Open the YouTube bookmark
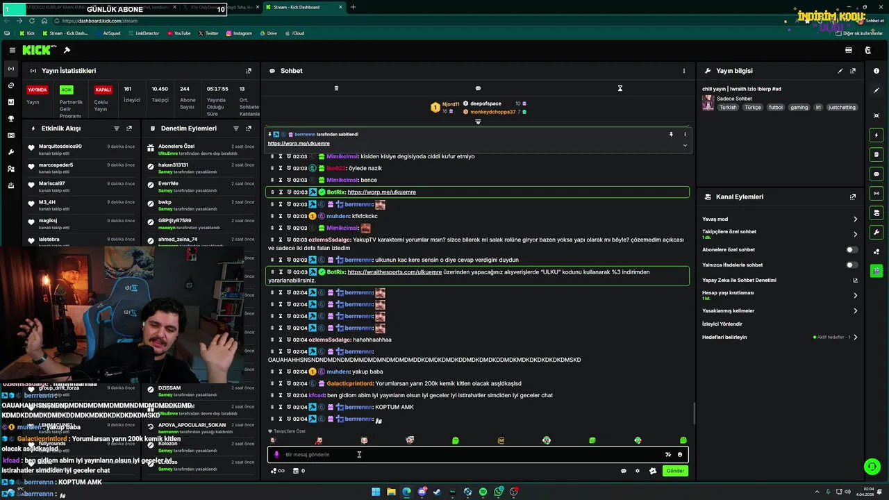Viewport: 889px width, 500px height. coord(179,33)
